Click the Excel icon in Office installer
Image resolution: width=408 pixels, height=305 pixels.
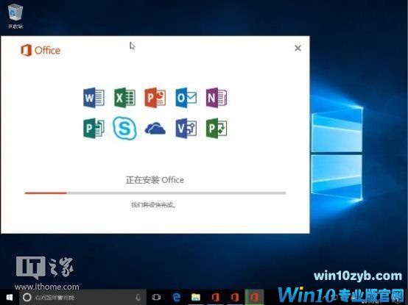pyautogui.click(x=124, y=98)
